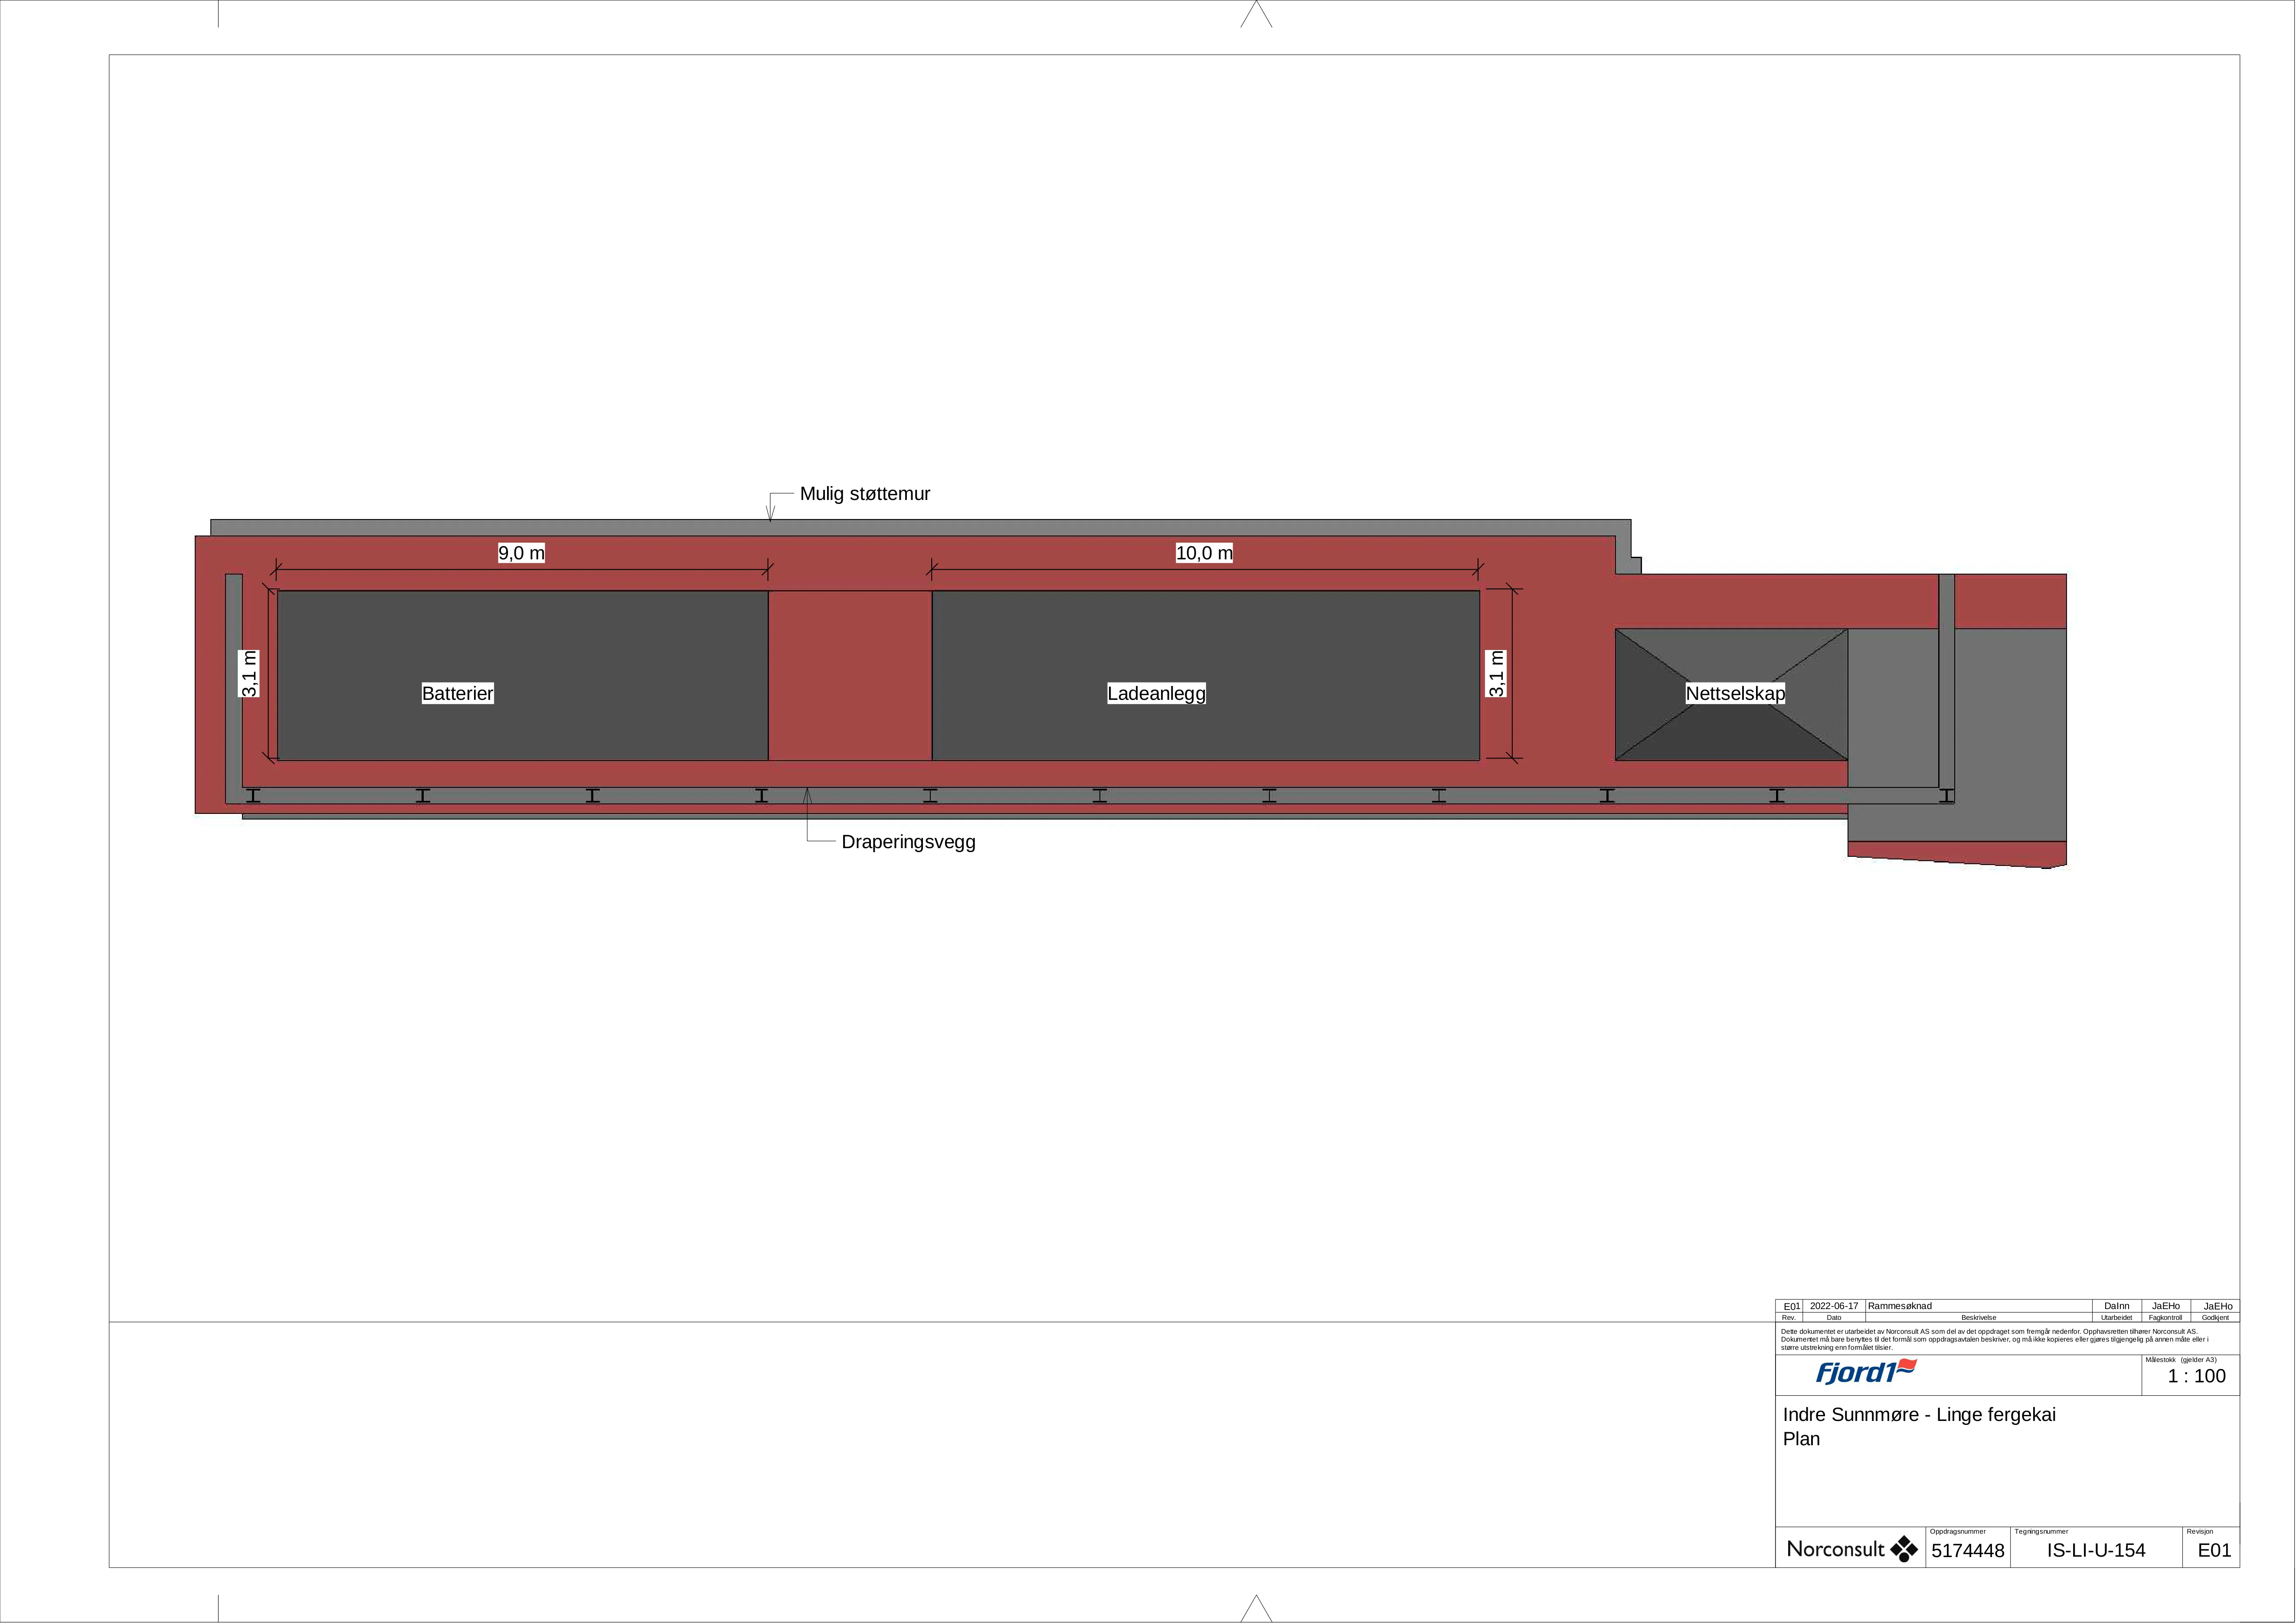Click the 'Fagkontroll' column header
This screenshot has height=1623, width=2296.
click(x=2166, y=1318)
